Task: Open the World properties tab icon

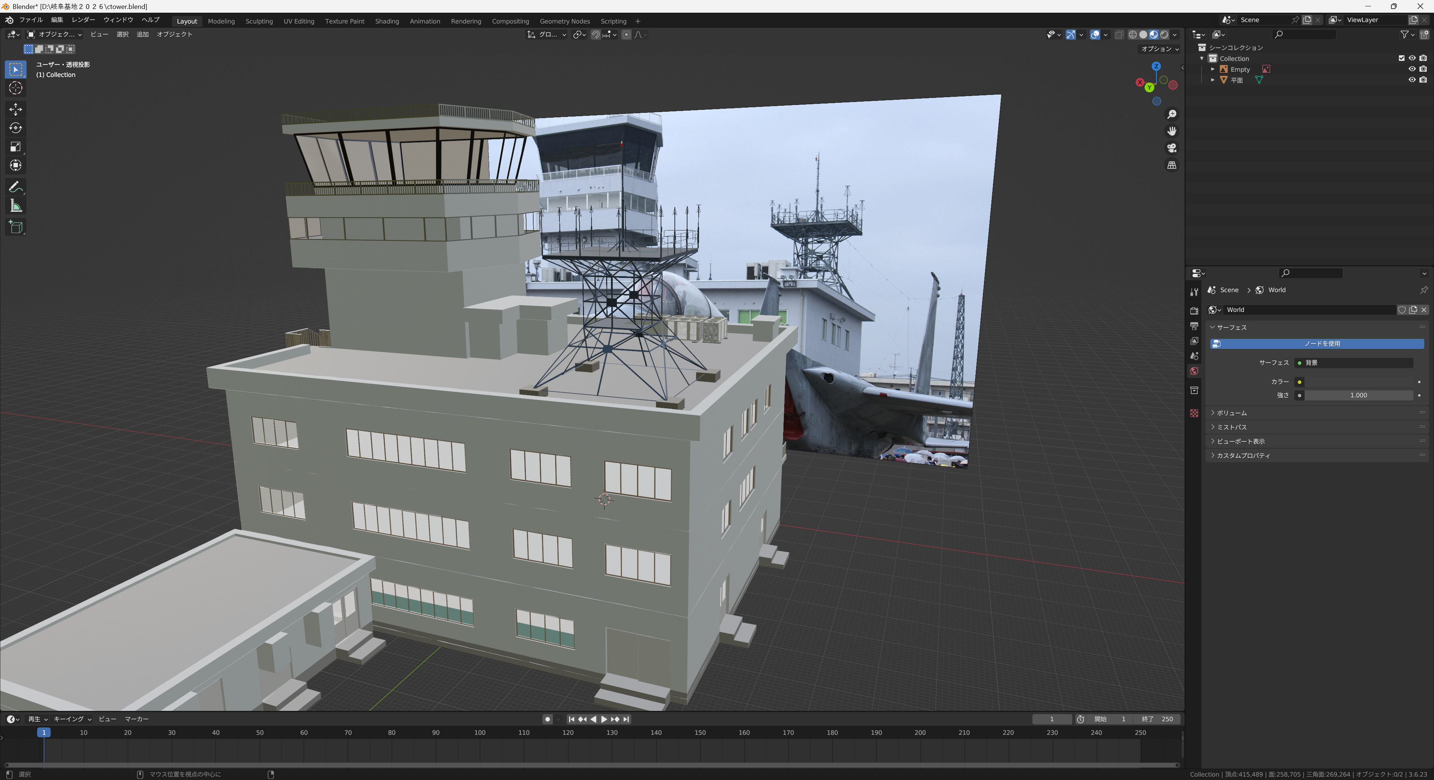Action: [x=1194, y=371]
